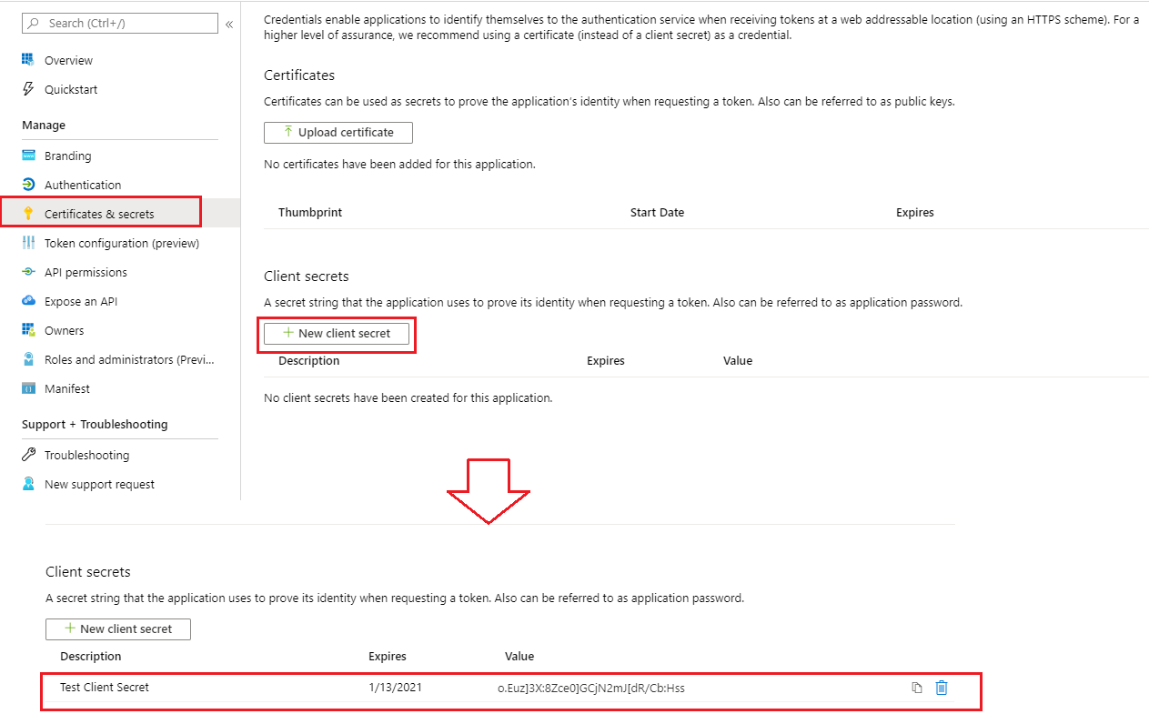Click the upper New client secret button
The image size is (1149, 724).
337,334
